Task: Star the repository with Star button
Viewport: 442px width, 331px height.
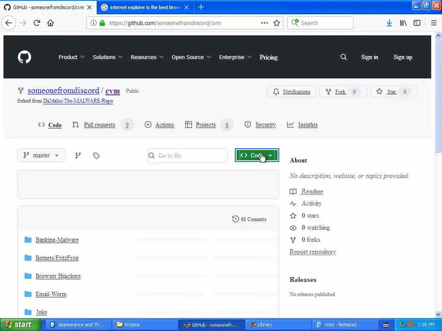Action: 394,91
